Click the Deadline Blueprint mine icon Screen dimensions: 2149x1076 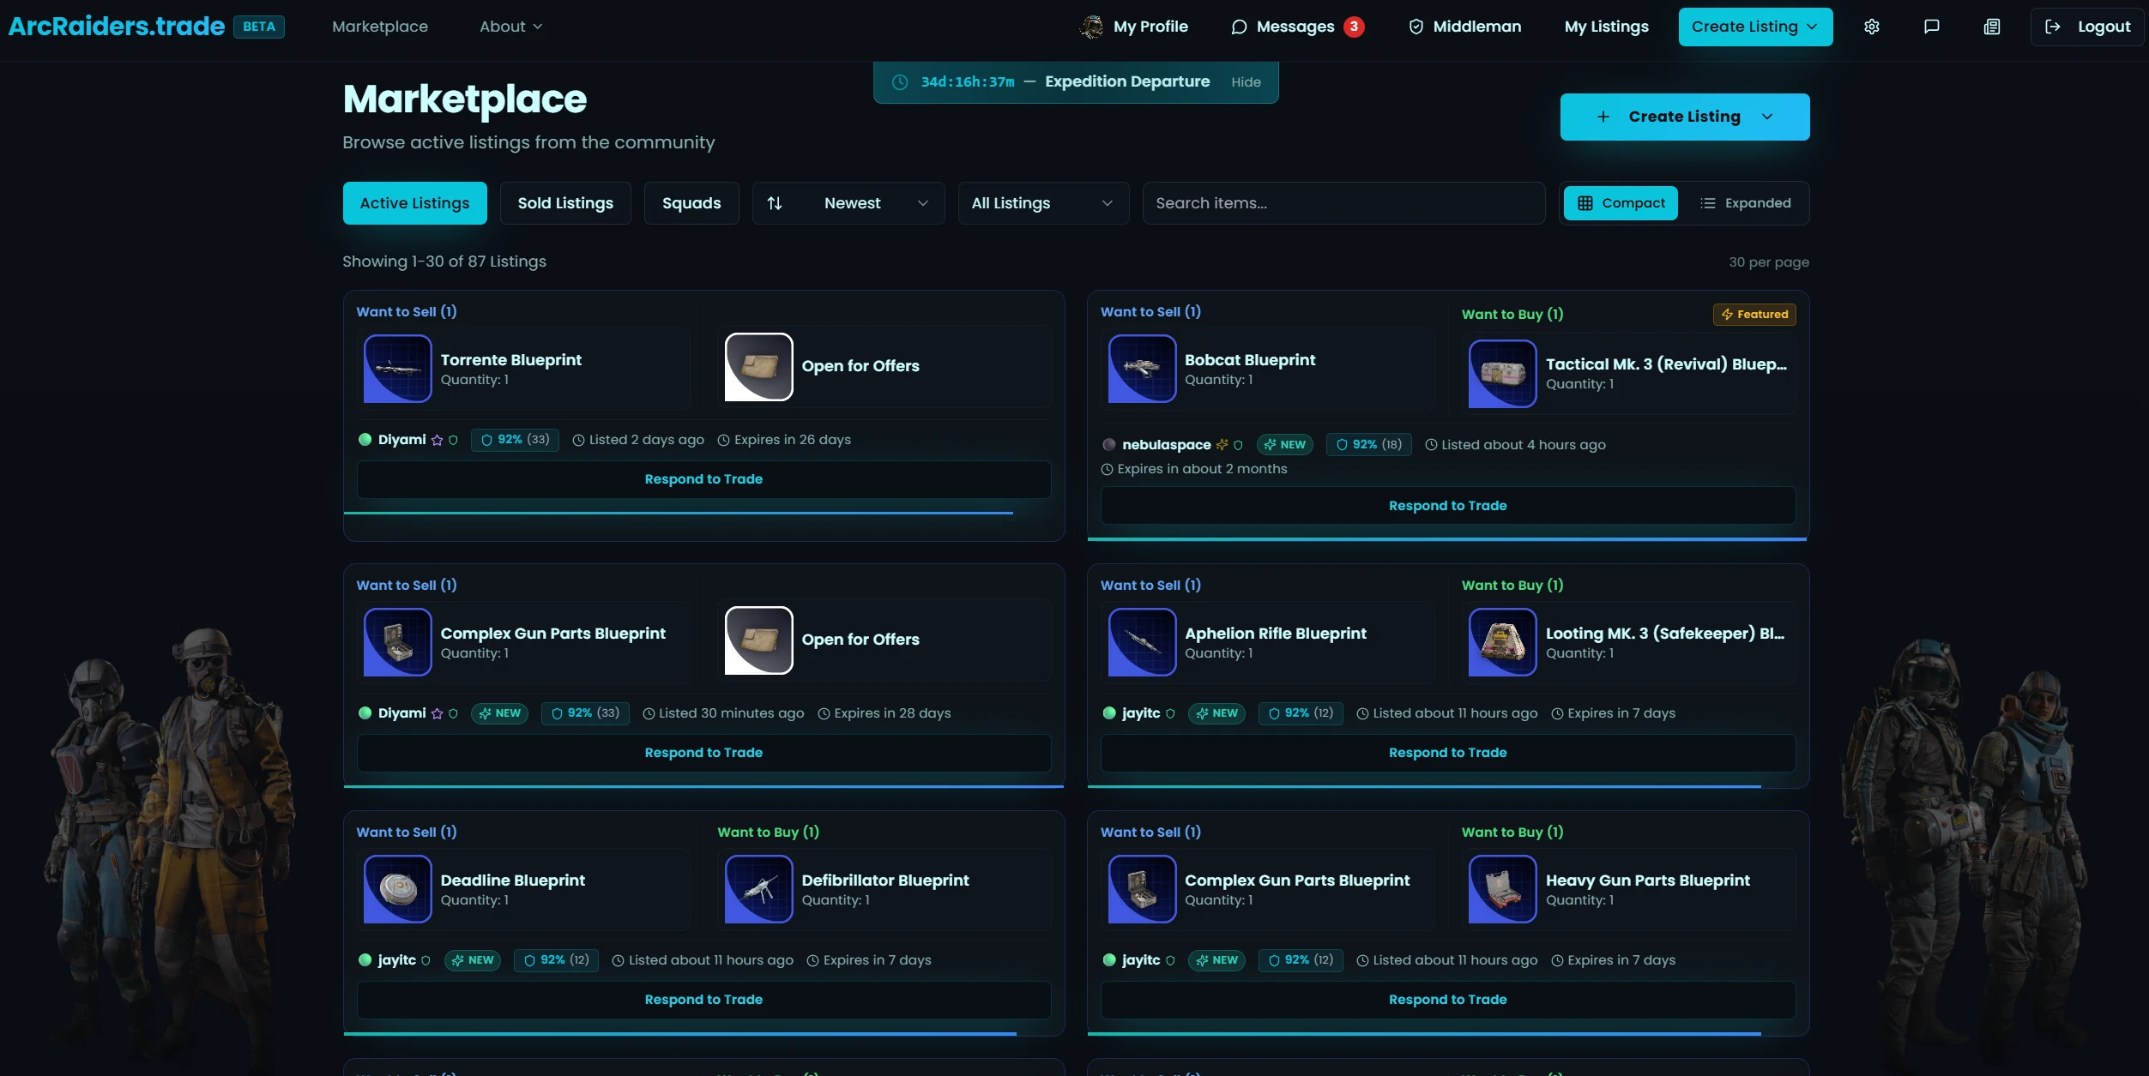(397, 889)
